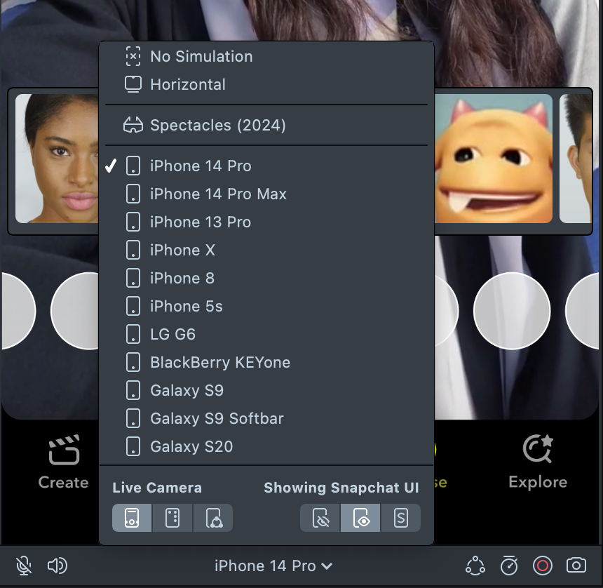Screen dimensions: 603x588
Task: Click the orange monster lens thumbnail
Action: 494,159
